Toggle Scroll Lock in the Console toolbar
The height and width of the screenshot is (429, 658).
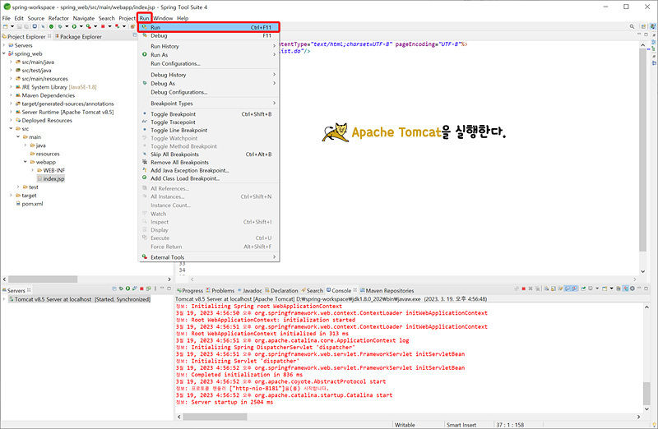[554, 288]
